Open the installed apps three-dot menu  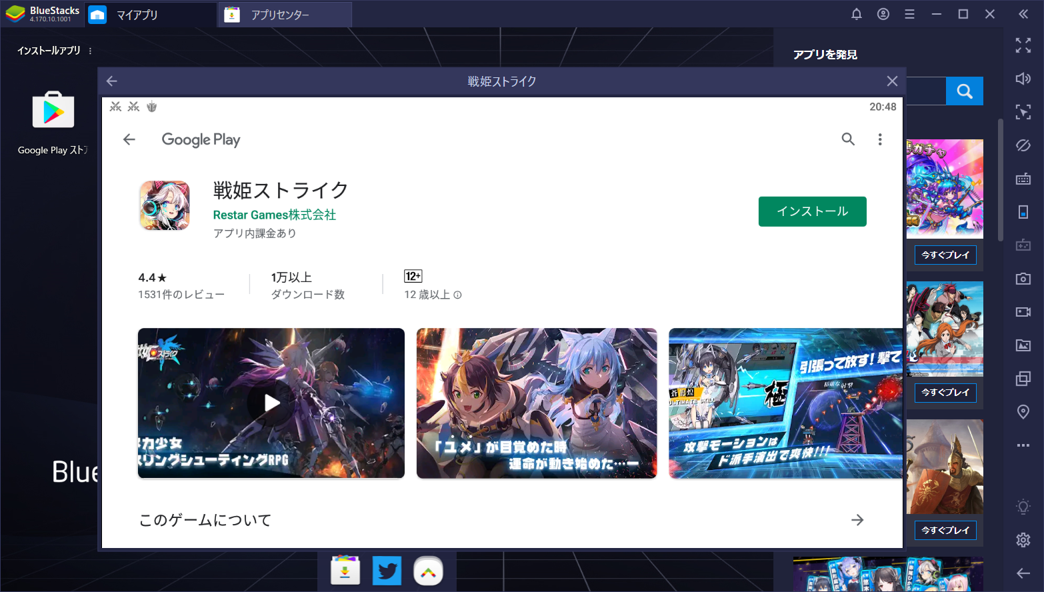click(90, 51)
